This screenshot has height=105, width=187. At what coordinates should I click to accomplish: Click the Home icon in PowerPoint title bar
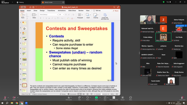(x=30, y=7)
